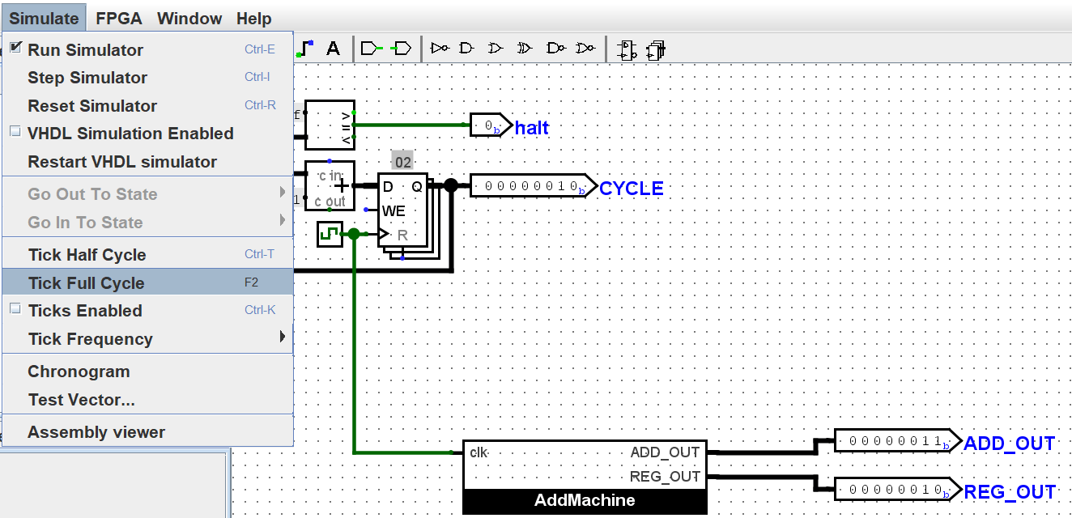Screen dimensions: 1072x518
Task: Open the FPGA menu
Action: click(118, 18)
